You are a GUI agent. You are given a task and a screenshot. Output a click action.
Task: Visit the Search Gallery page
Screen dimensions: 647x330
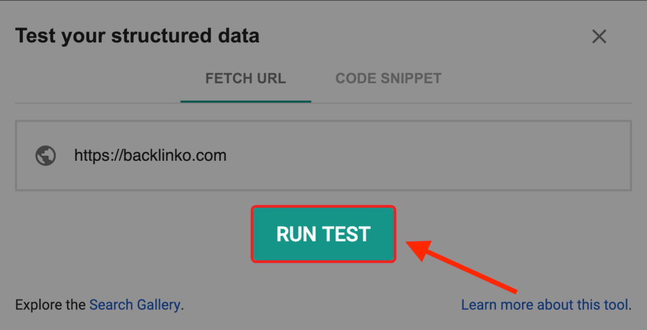click(135, 305)
